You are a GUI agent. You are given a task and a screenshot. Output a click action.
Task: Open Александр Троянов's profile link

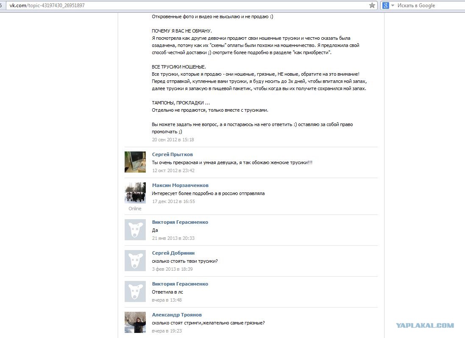(177, 315)
